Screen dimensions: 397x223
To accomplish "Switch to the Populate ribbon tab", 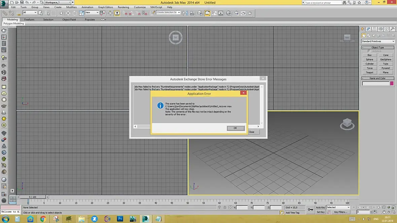I will (x=90, y=19).
